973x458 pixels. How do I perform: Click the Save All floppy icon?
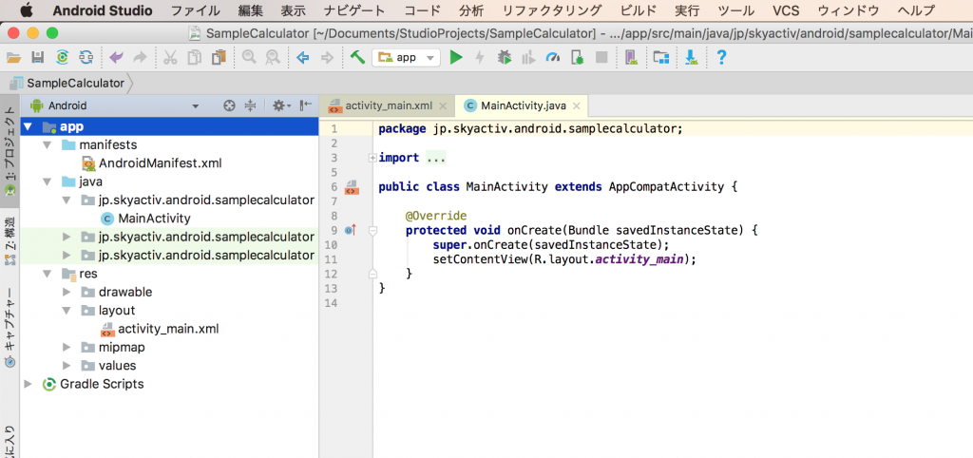click(x=38, y=58)
